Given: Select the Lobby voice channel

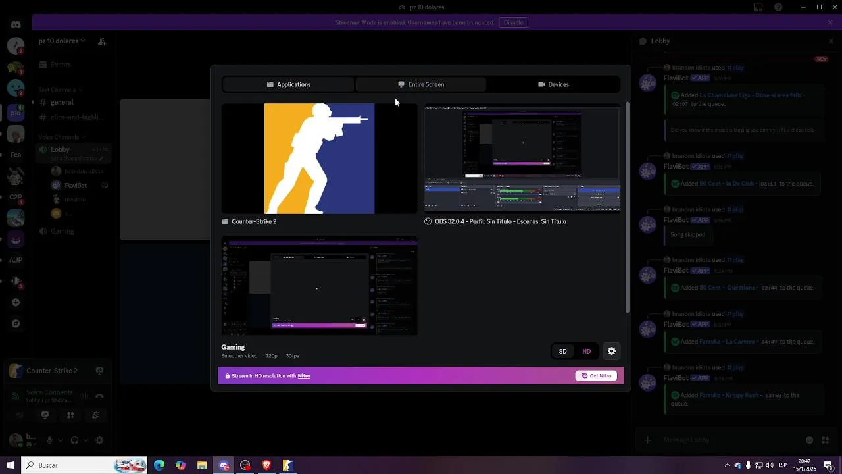Looking at the screenshot, I should pyautogui.click(x=72, y=153).
